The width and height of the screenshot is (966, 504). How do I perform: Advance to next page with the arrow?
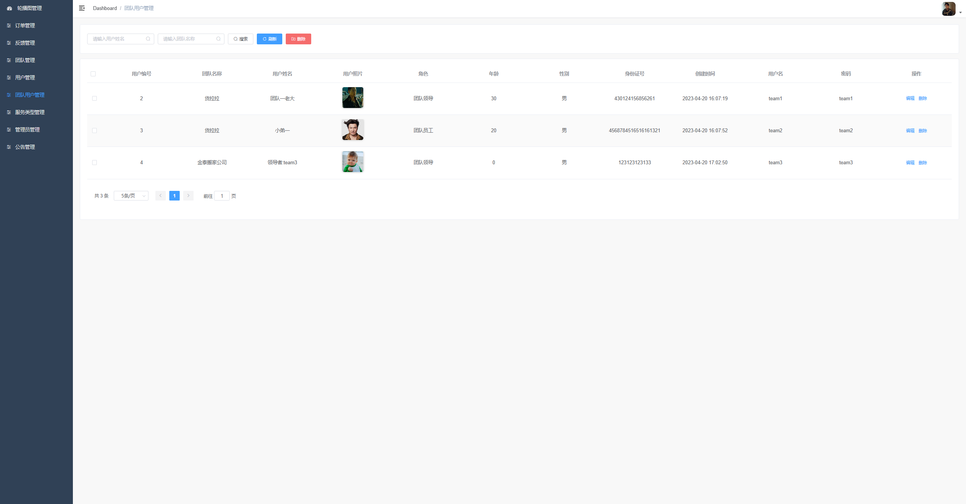(188, 196)
